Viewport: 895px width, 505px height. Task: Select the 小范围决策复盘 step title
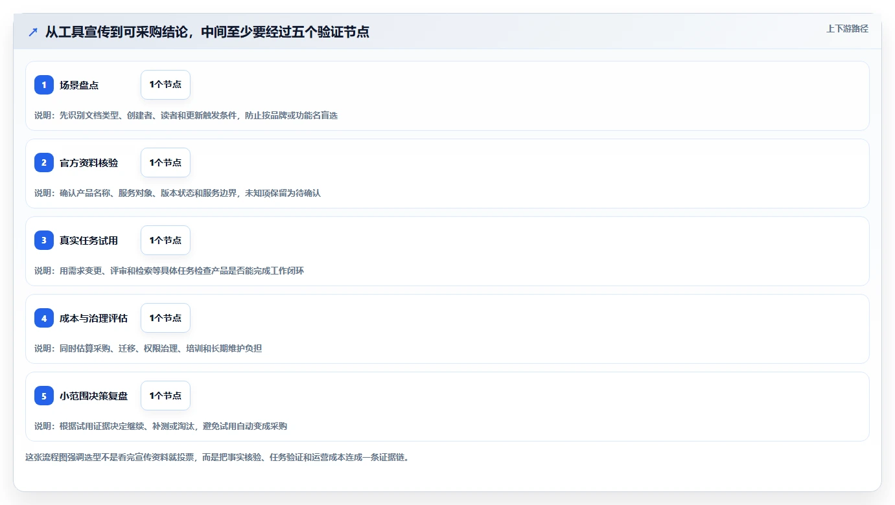(93, 396)
